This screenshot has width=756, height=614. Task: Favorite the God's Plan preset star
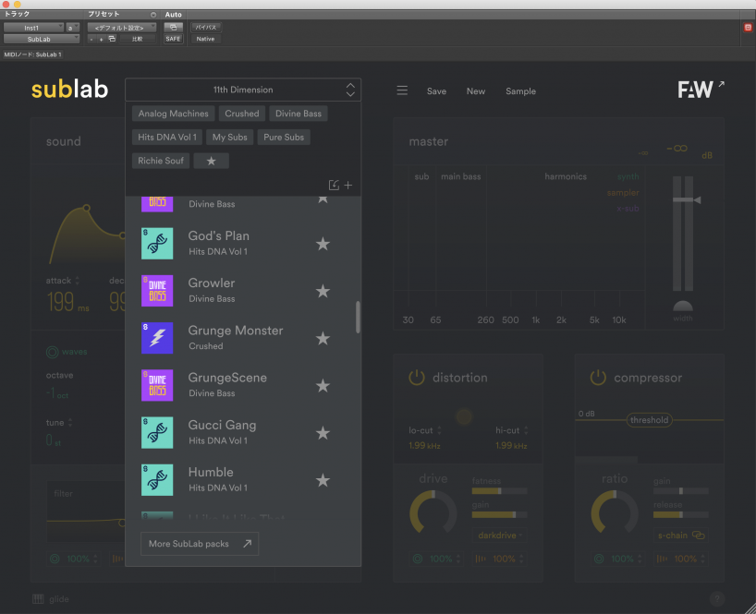pyautogui.click(x=323, y=244)
